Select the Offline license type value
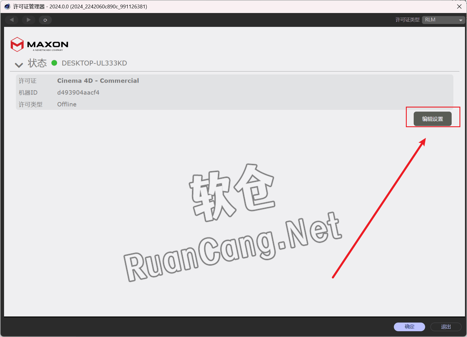Viewport: 467px width, 337px height. pyautogui.click(x=67, y=104)
